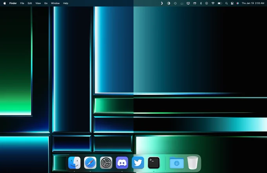
Task: Activate Siri from the menu bar
Action: coord(238,3)
